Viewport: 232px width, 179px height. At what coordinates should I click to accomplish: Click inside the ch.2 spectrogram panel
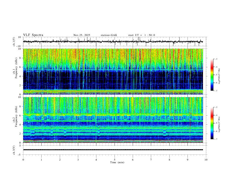[x=113, y=120]
